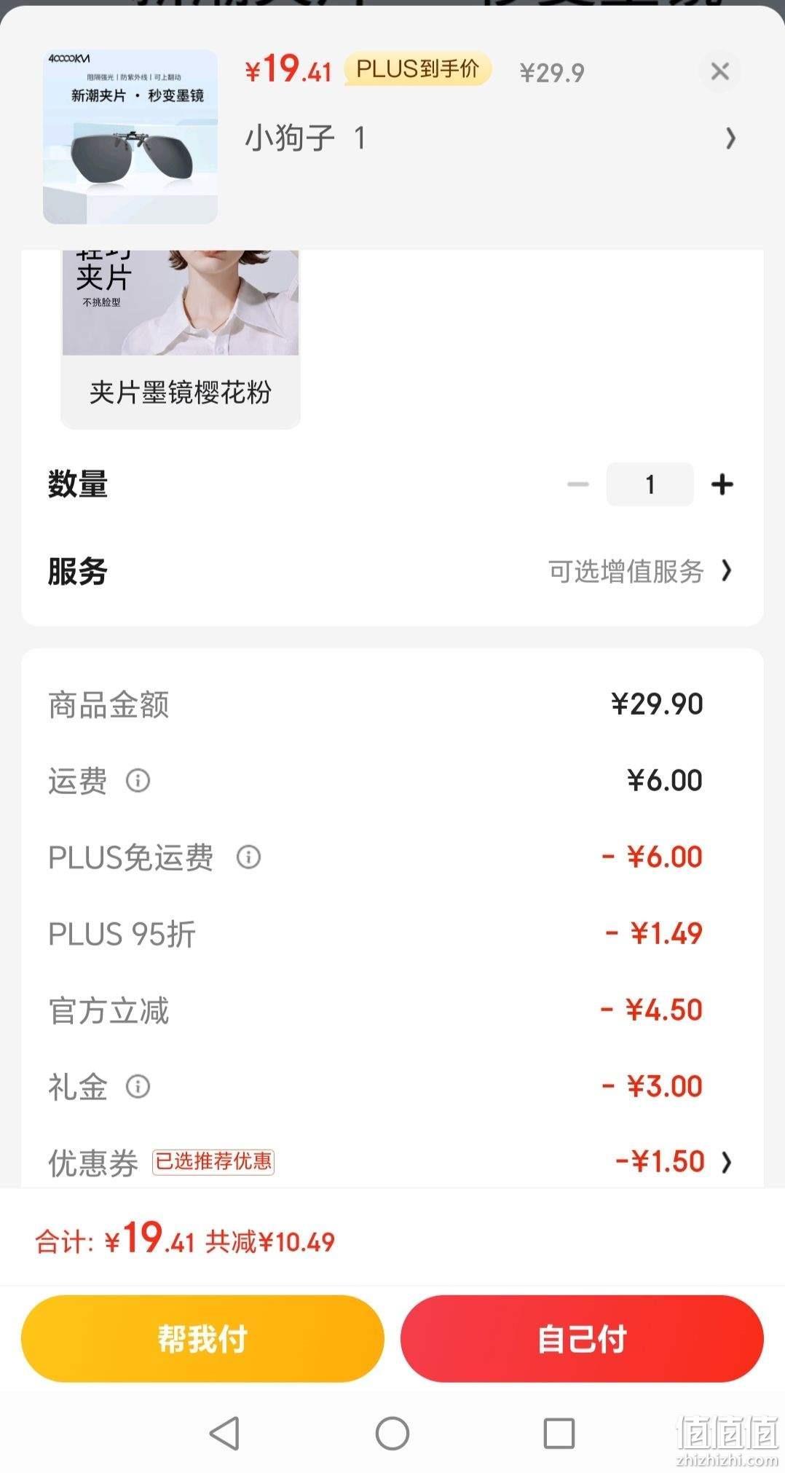Expand the 优惠券 coupon chevron
Screen dimensions: 785x1473
[x=726, y=1162]
